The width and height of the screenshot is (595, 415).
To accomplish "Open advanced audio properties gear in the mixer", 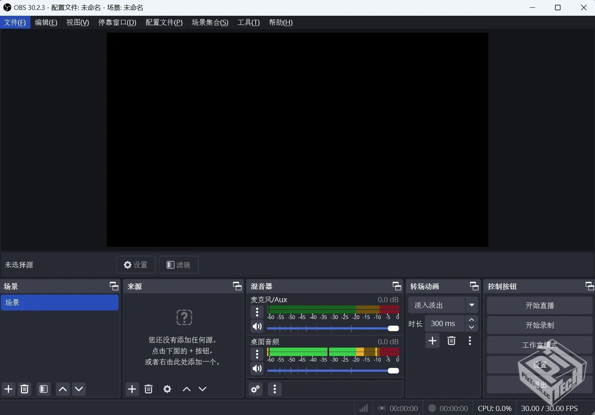I will click(x=255, y=389).
